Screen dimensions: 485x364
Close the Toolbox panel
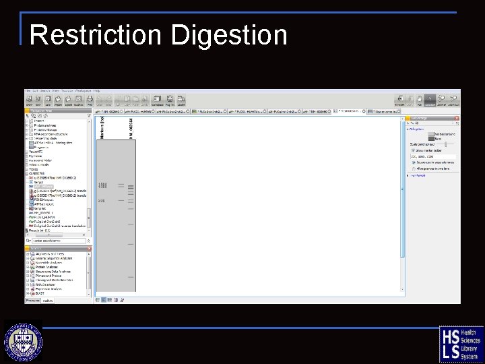coord(89,249)
